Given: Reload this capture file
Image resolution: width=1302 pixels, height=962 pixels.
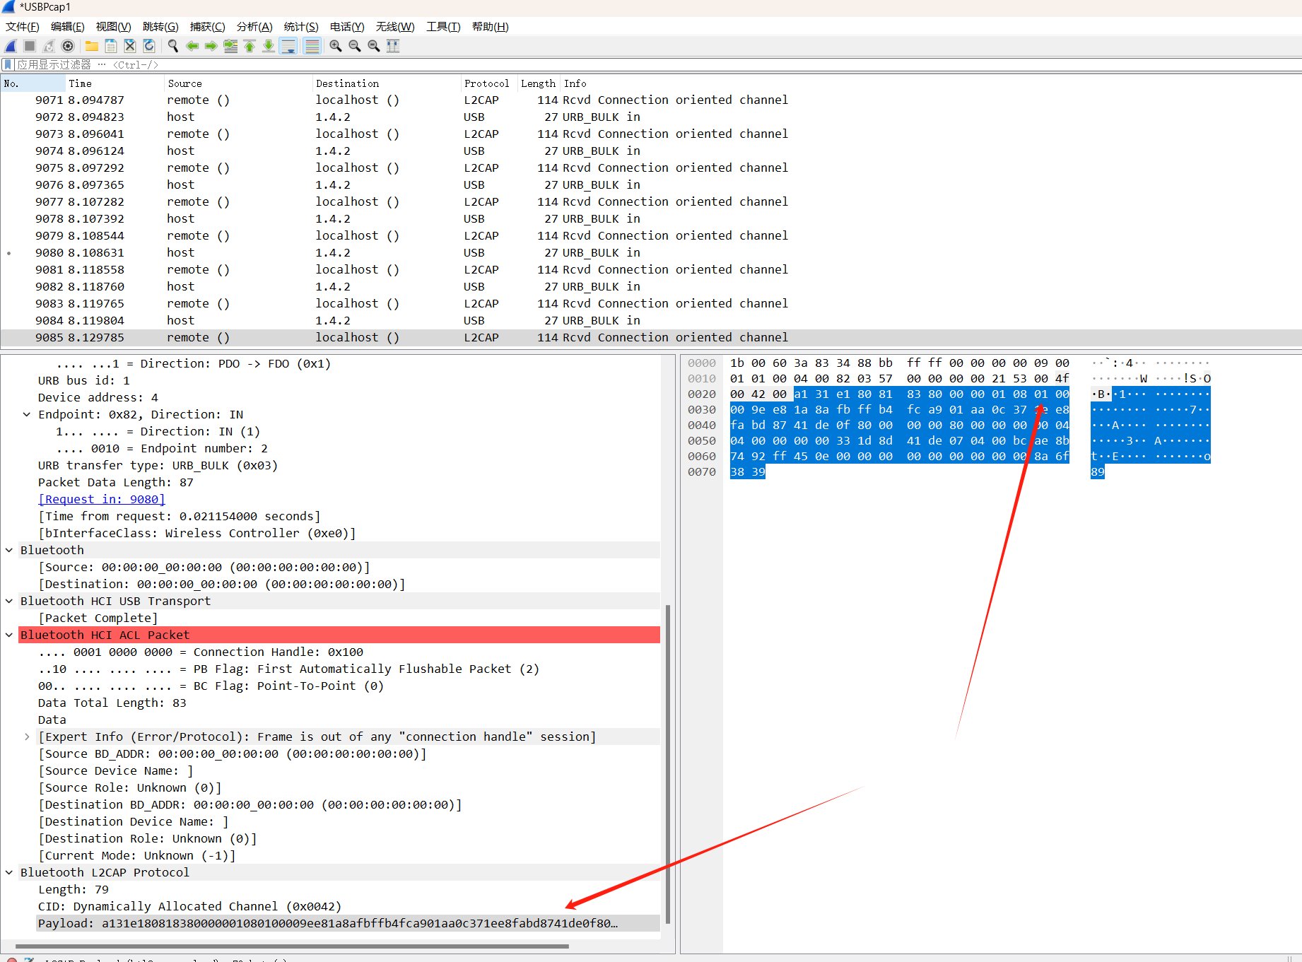Looking at the screenshot, I should (x=149, y=46).
